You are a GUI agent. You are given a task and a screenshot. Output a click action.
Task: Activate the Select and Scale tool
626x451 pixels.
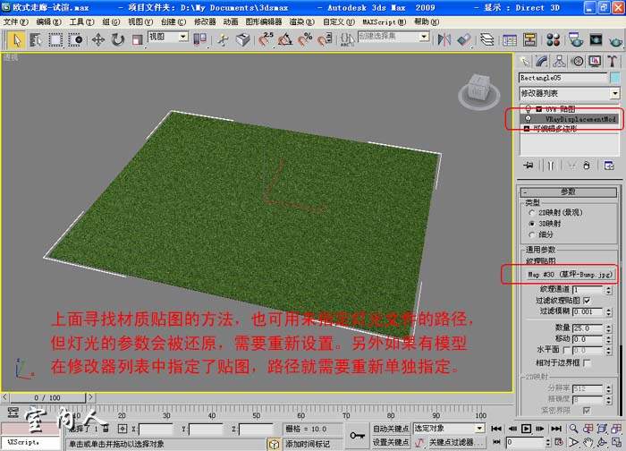138,39
